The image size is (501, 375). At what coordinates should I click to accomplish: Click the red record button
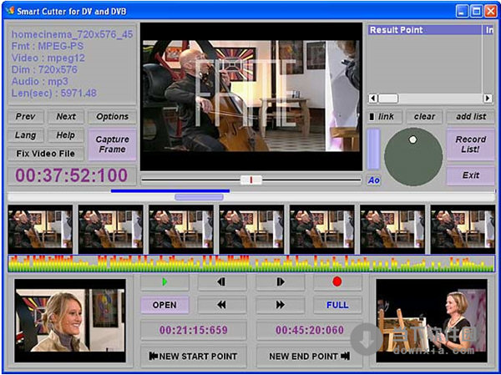pyautogui.click(x=337, y=282)
